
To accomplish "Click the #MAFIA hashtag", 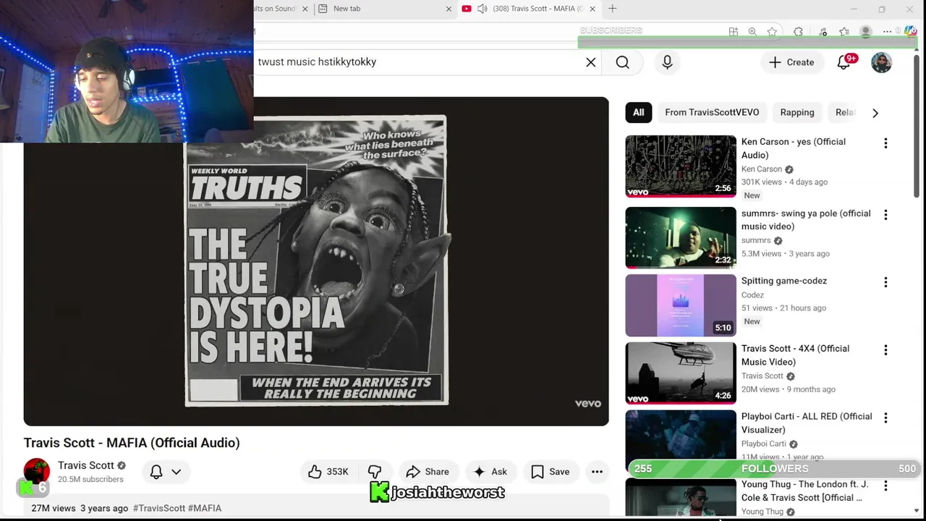I will coord(205,508).
